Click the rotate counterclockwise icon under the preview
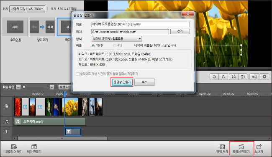This screenshot has height=157, width=272. [214, 77]
